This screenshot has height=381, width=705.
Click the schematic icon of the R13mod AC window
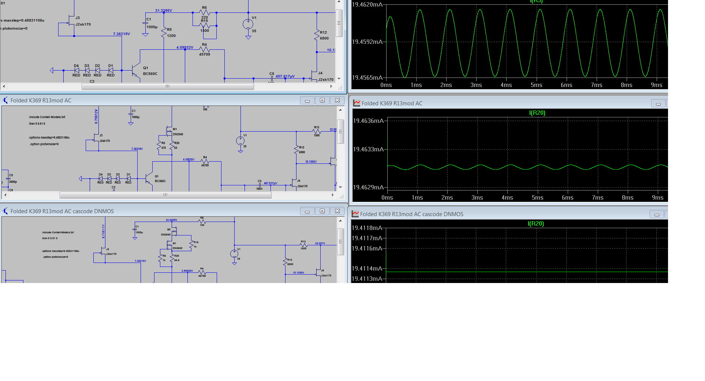5,100
